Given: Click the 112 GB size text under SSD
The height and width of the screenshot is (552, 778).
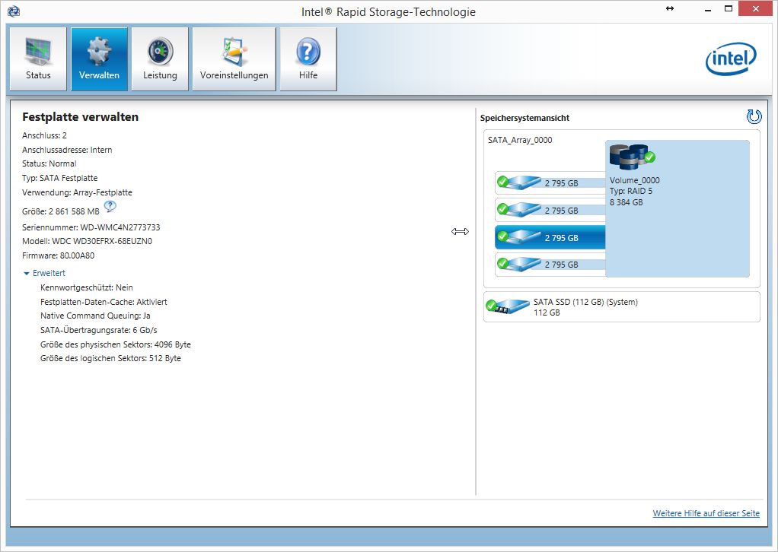Looking at the screenshot, I should point(547,312).
